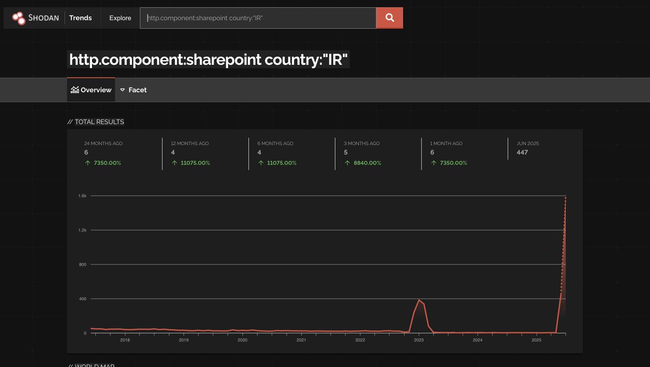This screenshot has width=650, height=367.
Task: Click the Shodan logo icon
Action: pos(19,18)
